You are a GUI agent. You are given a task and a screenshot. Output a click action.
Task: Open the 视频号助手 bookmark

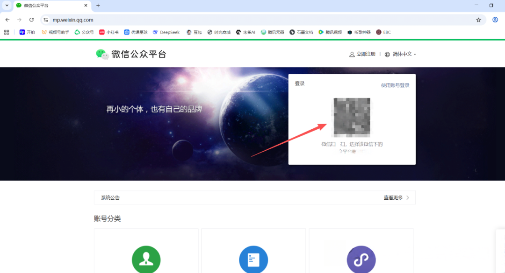point(55,32)
